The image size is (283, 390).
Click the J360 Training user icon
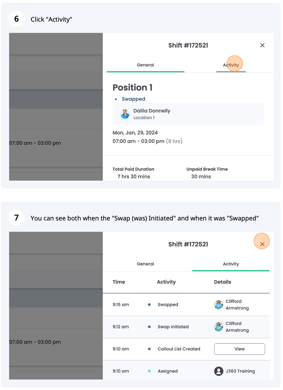coord(219,371)
